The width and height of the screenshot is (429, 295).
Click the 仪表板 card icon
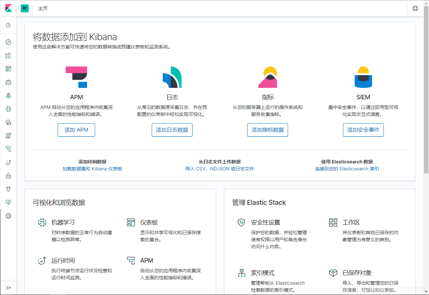[131, 223]
